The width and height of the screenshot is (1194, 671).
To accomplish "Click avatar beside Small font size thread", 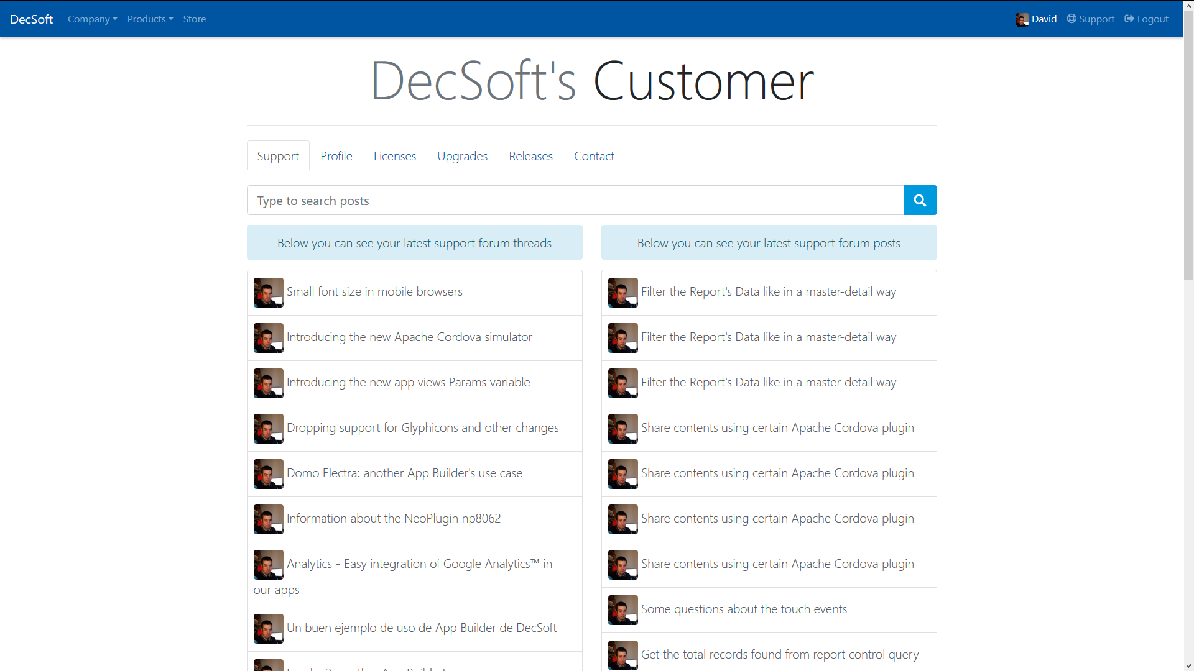I will (269, 292).
